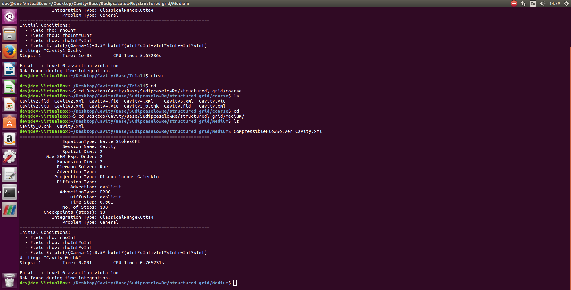Open the En keyboard layout menu
The image size is (571, 290).
coord(533,4)
